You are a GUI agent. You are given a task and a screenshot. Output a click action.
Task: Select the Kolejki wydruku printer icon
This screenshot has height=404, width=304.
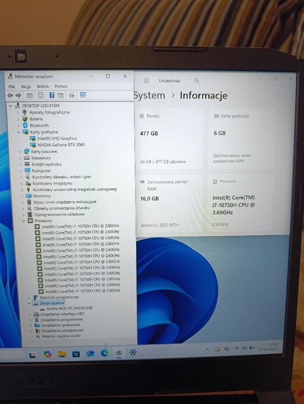pyautogui.click(x=27, y=164)
